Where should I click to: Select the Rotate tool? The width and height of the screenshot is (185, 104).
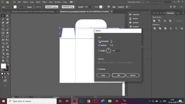(3, 36)
